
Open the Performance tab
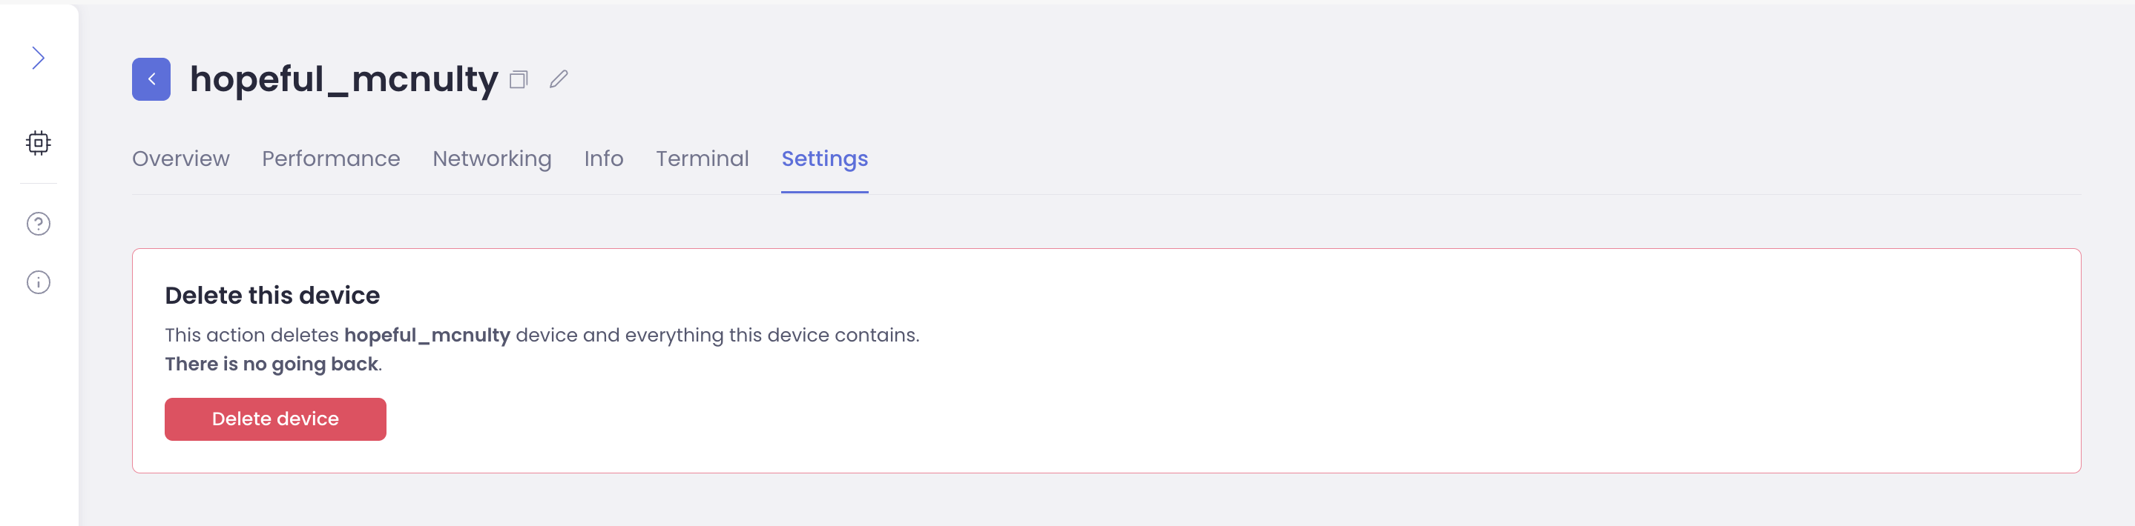tap(331, 159)
